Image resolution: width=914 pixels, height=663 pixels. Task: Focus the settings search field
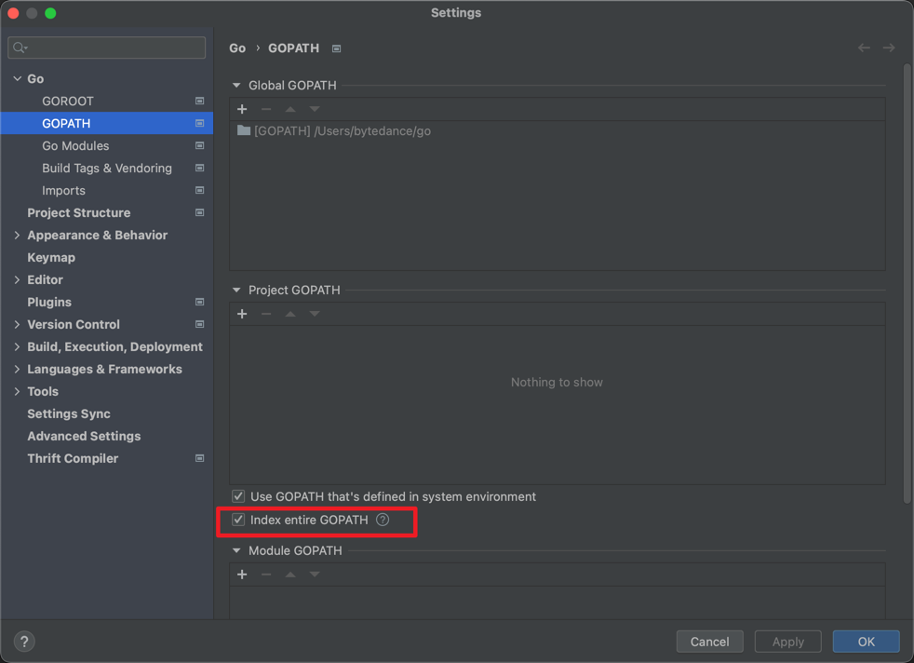pyautogui.click(x=107, y=47)
